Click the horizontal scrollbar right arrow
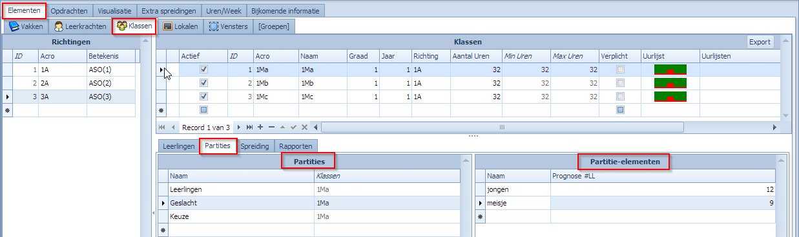Viewport: 799px width, 237px height. 776,128
